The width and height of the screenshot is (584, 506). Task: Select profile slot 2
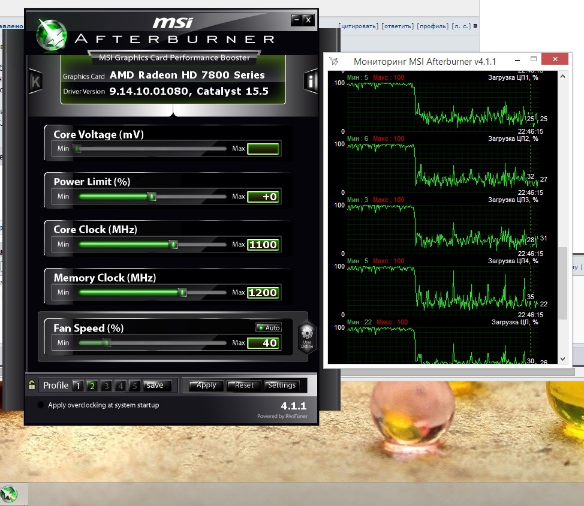click(92, 385)
